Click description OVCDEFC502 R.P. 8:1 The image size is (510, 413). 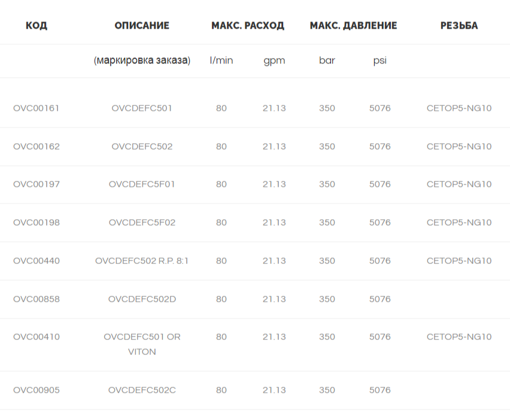tap(142, 261)
